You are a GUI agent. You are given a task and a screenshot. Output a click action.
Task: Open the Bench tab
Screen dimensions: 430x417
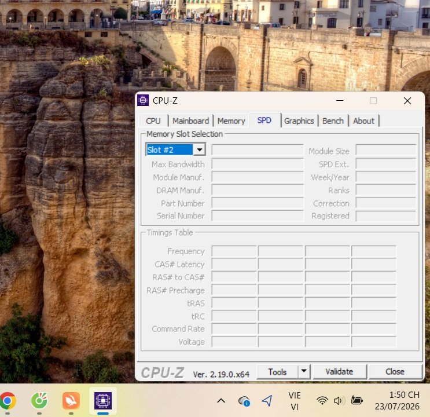pyautogui.click(x=333, y=121)
